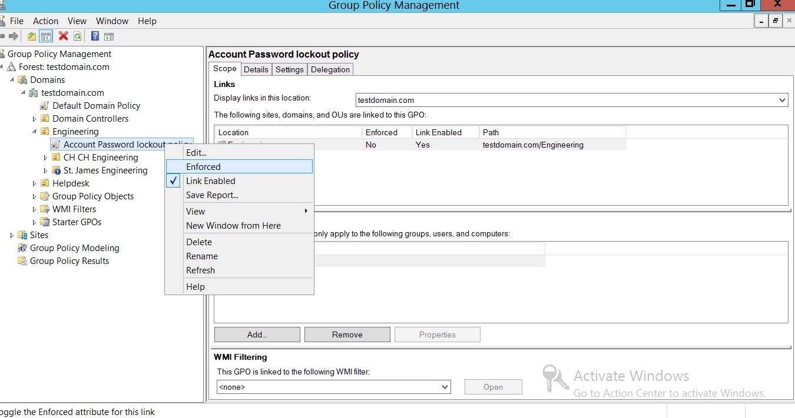Uncheck Link Enabled in the context menu
795x418 pixels.
pos(210,181)
